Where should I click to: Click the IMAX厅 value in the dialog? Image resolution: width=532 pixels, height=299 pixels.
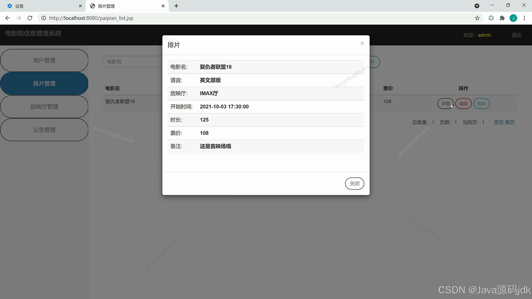click(x=209, y=93)
